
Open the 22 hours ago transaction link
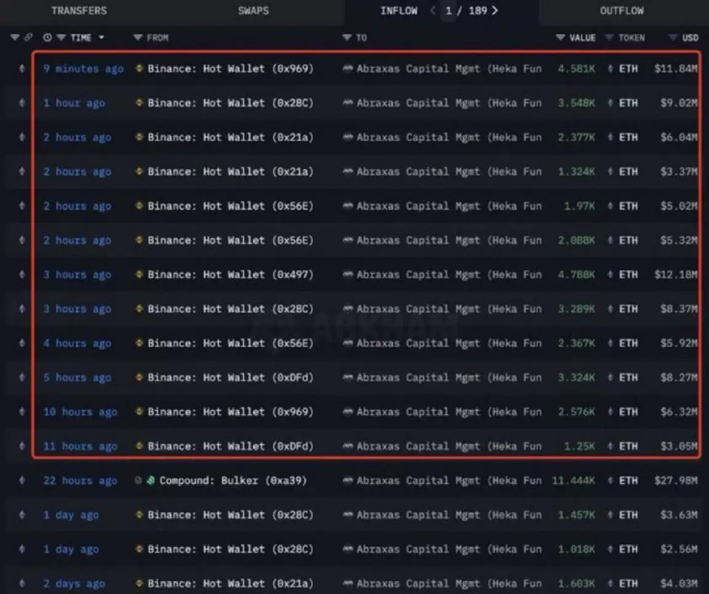80,481
